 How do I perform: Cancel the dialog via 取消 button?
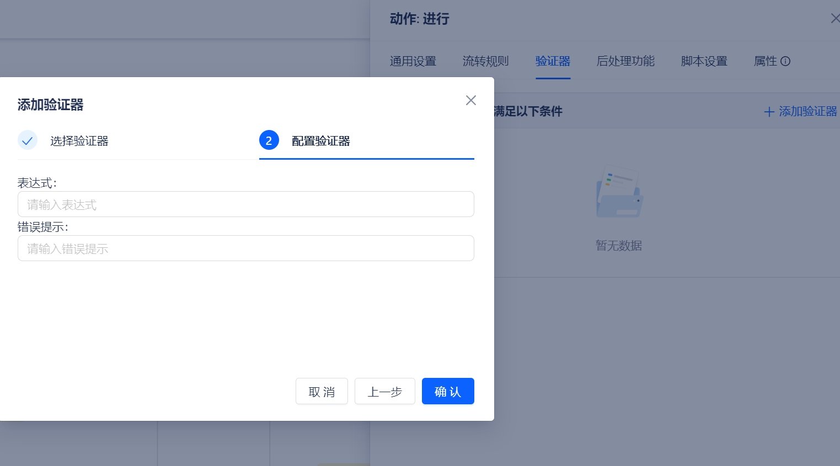tap(322, 391)
